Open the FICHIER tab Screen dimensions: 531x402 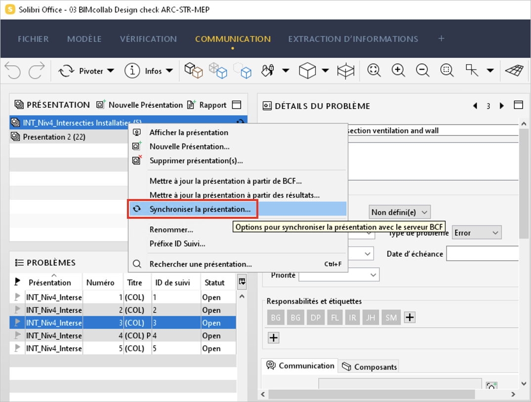[33, 39]
